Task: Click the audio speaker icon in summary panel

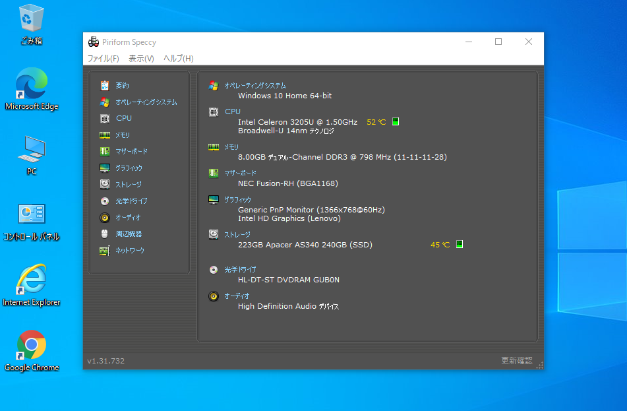Action: coord(214,296)
